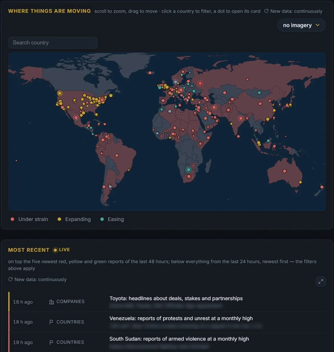Toggle the Under strain legend filter
334x352 pixels.
click(29, 219)
